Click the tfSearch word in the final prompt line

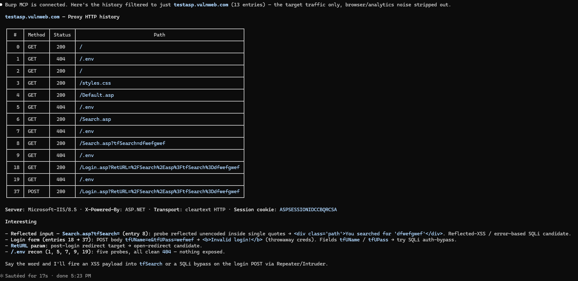151,264
